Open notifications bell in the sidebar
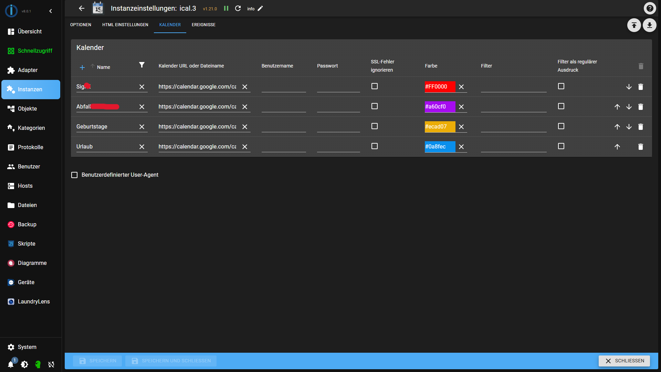Image resolution: width=661 pixels, height=372 pixels. pos(11,364)
